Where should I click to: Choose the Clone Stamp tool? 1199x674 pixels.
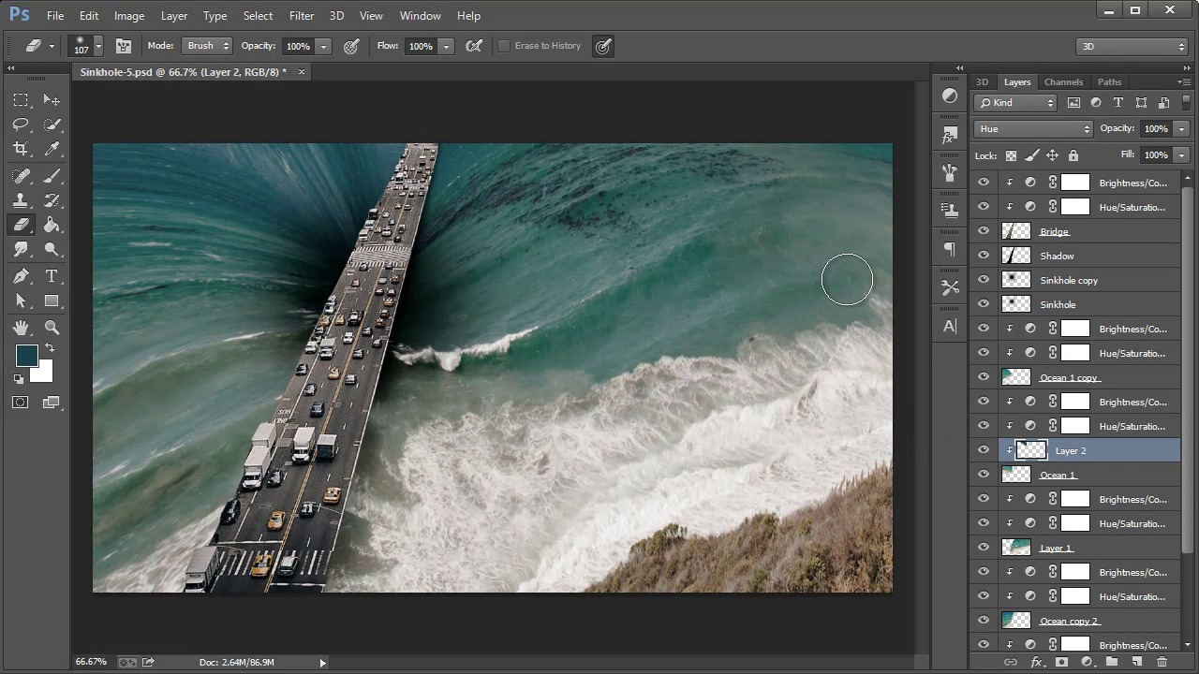tap(21, 200)
